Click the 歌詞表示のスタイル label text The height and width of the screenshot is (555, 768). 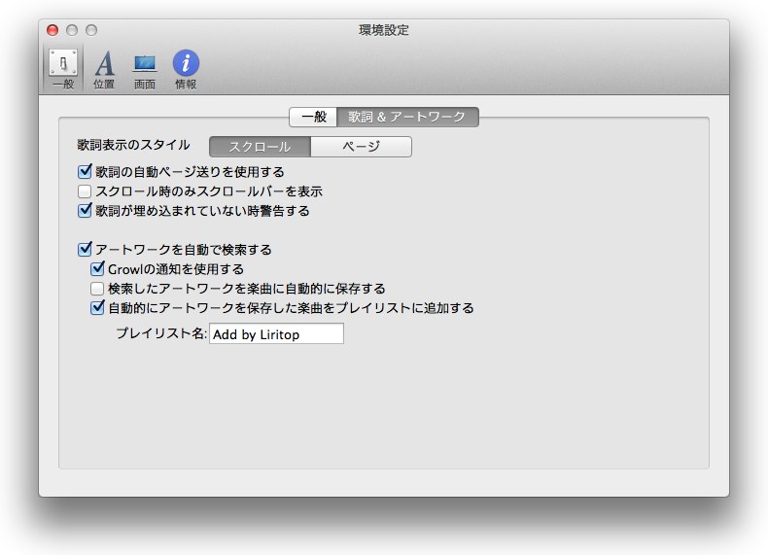(x=133, y=145)
